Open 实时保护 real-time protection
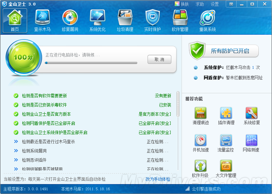This screenshot has width=272, height=194. (x=152, y=20)
